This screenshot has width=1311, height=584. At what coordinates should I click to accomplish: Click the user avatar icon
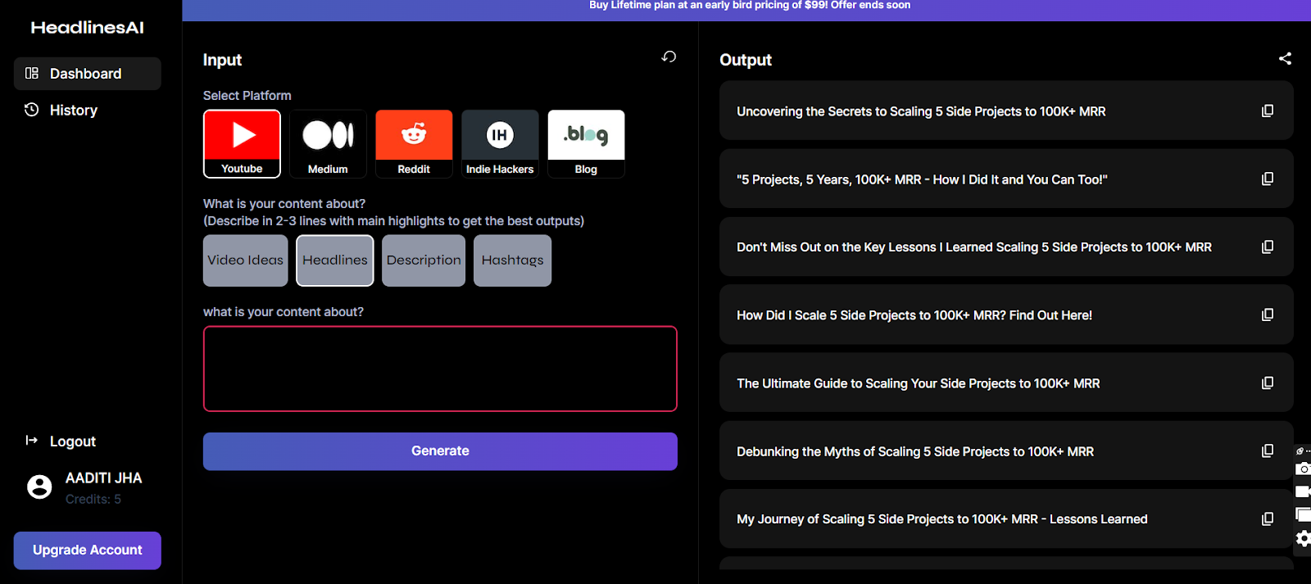tap(39, 487)
